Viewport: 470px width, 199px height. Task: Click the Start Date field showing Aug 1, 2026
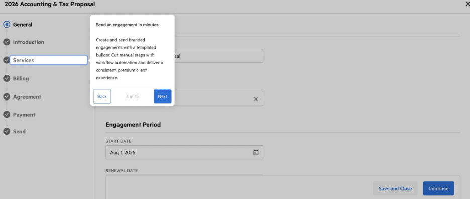click(184, 152)
